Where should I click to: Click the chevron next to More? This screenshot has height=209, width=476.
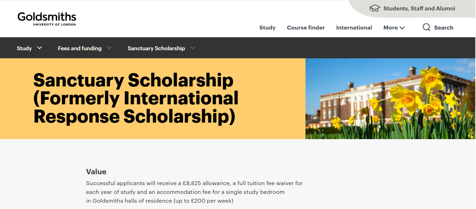[x=402, y=27]
